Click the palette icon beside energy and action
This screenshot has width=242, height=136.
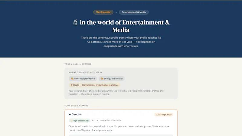(102, 79)
